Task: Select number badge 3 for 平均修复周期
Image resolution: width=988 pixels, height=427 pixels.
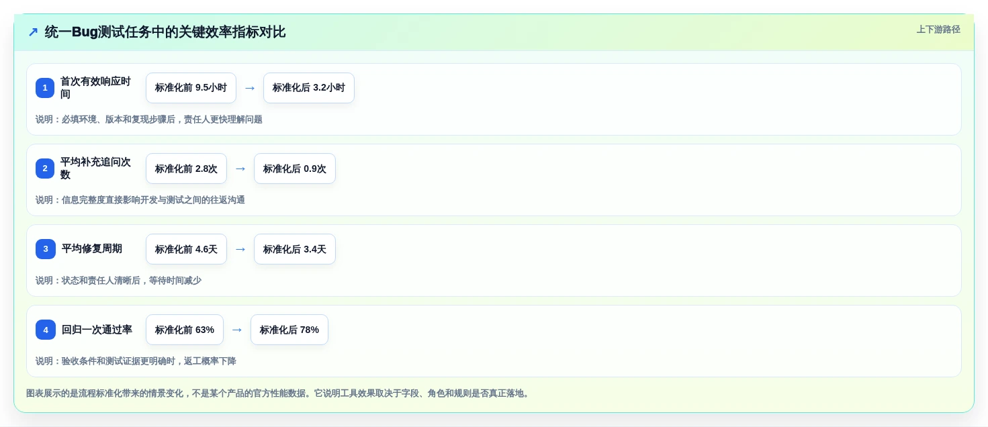Action: (46, 249)
